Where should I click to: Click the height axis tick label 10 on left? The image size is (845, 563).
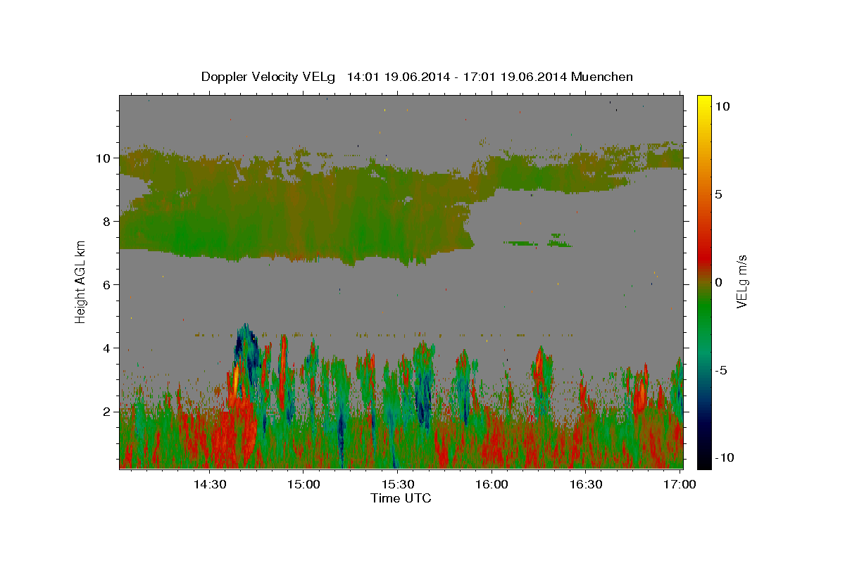(104, 158)
